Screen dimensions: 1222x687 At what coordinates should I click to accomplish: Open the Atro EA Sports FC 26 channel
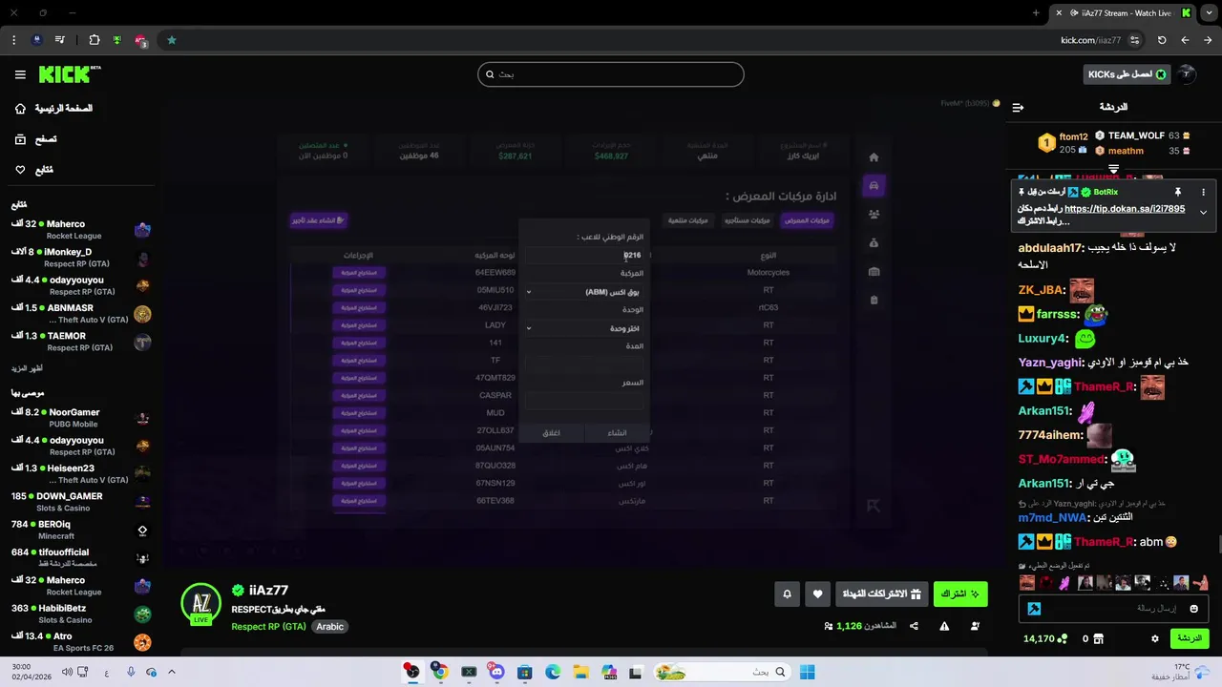[x=81, y=641]
